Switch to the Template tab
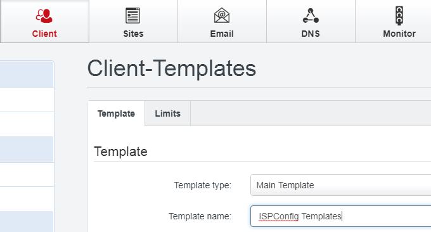Image resolution: width=431 pixels, height=232 pixels. pos(116,113)
